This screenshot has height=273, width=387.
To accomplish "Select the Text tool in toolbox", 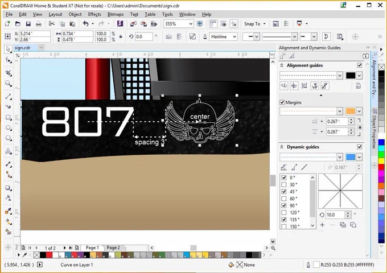I will point(8,151).
